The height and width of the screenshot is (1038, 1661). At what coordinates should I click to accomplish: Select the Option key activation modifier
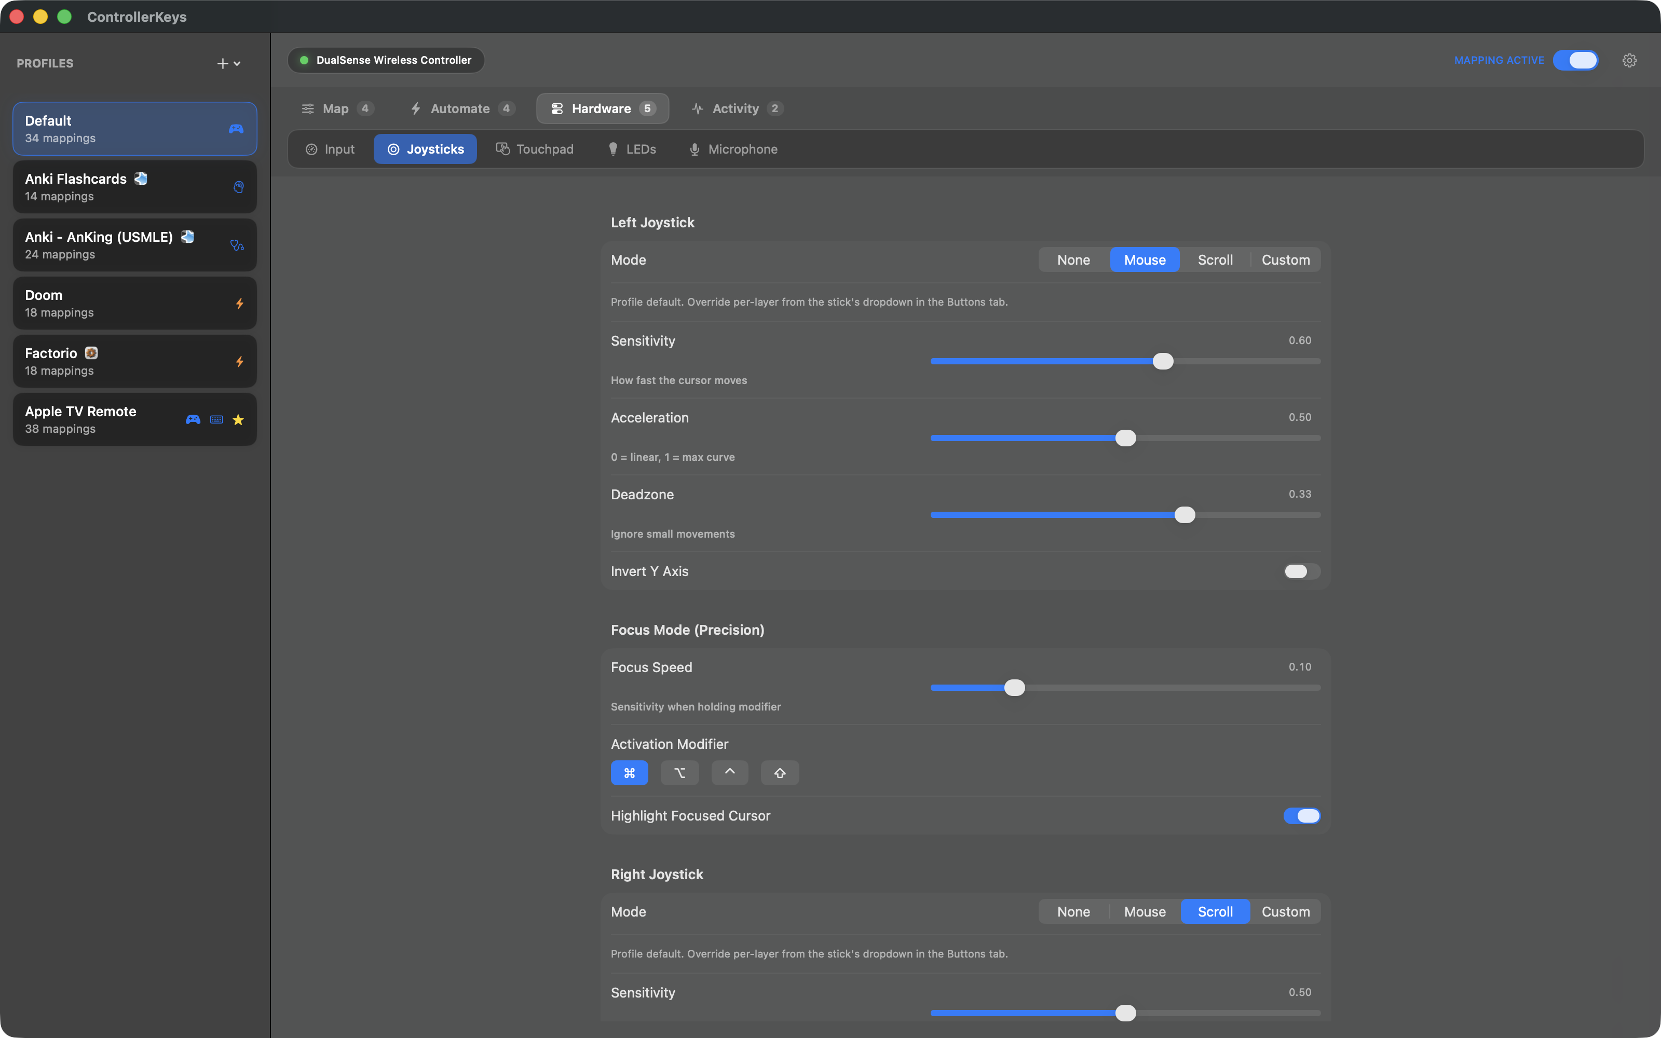[x=679, y=773]
